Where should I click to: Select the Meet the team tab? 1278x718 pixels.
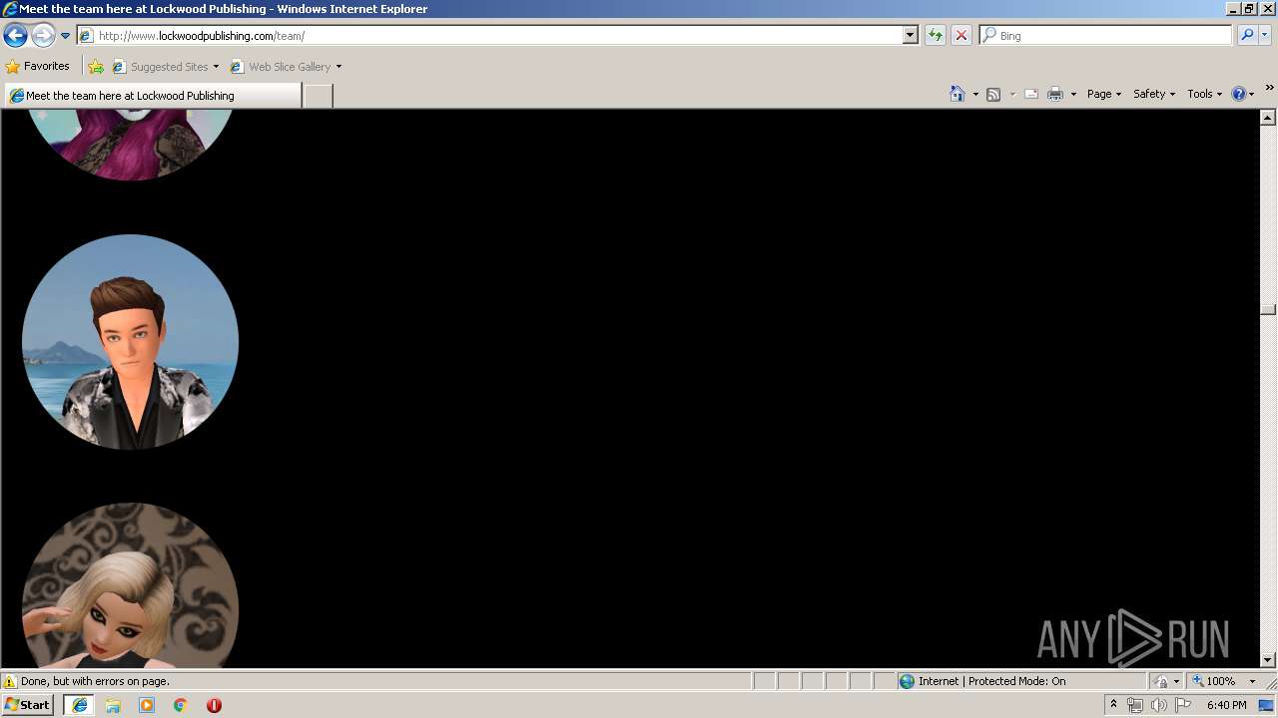pyautogui.click(x=153, y=96)
